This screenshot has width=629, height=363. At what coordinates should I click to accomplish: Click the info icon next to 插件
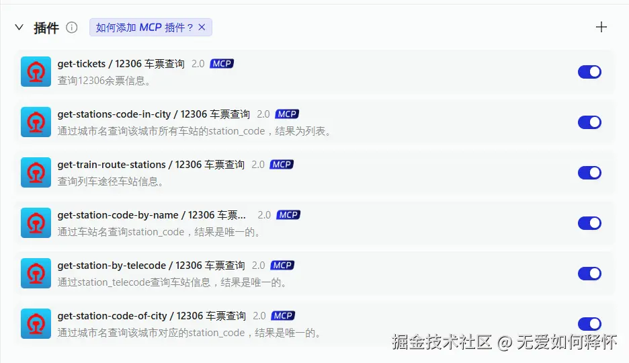tap(72, 28)
